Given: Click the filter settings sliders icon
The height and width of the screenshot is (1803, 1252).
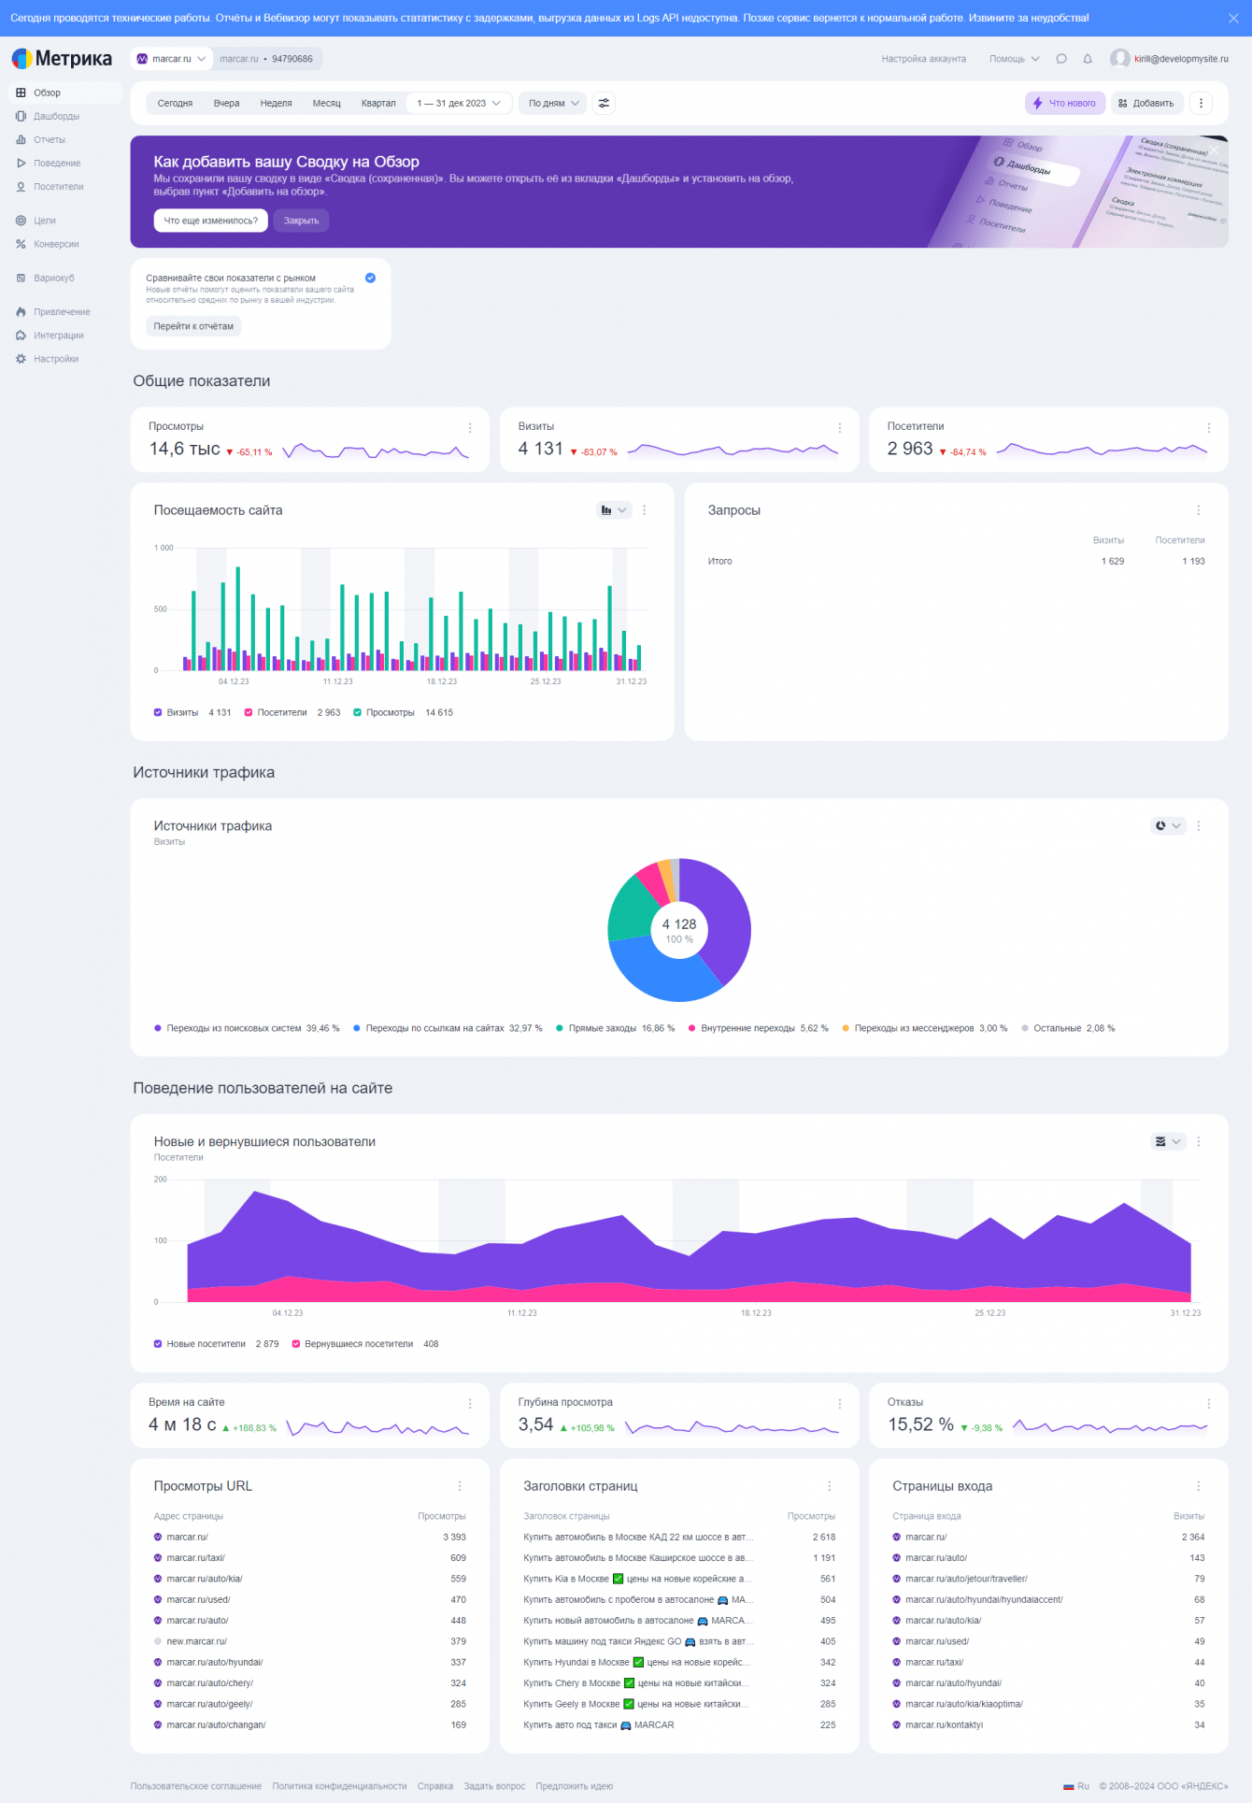Looking at the screenshot, I should tap(604, 104).
